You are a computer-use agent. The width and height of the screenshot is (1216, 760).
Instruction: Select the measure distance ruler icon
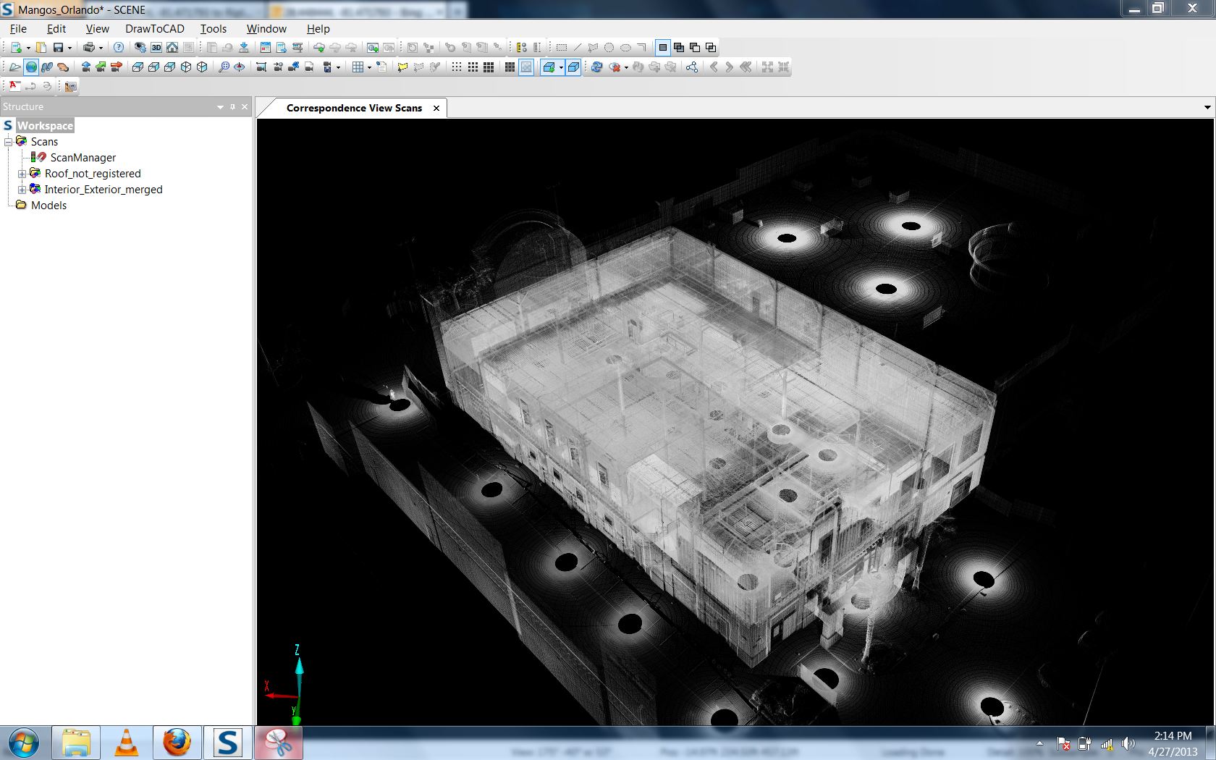[x=522, y=47]
